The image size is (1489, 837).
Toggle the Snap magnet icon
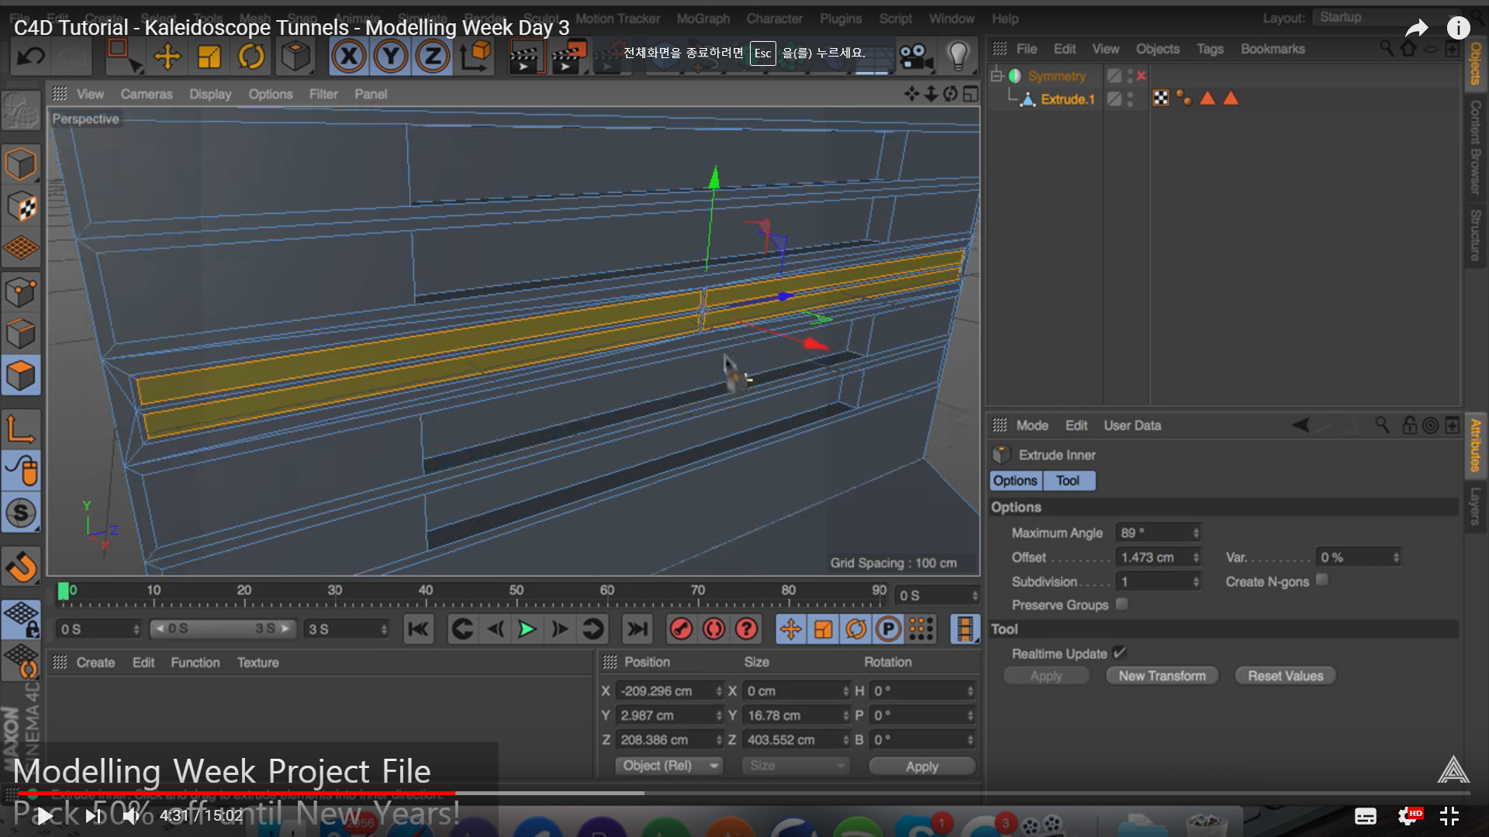21,567
